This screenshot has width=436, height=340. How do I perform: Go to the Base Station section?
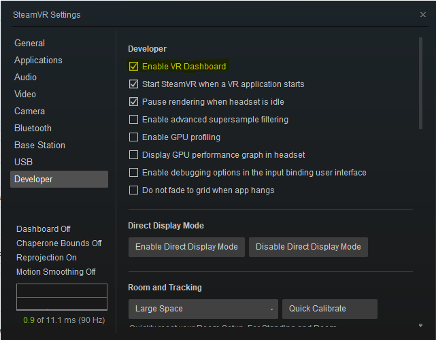coord(59,145)
